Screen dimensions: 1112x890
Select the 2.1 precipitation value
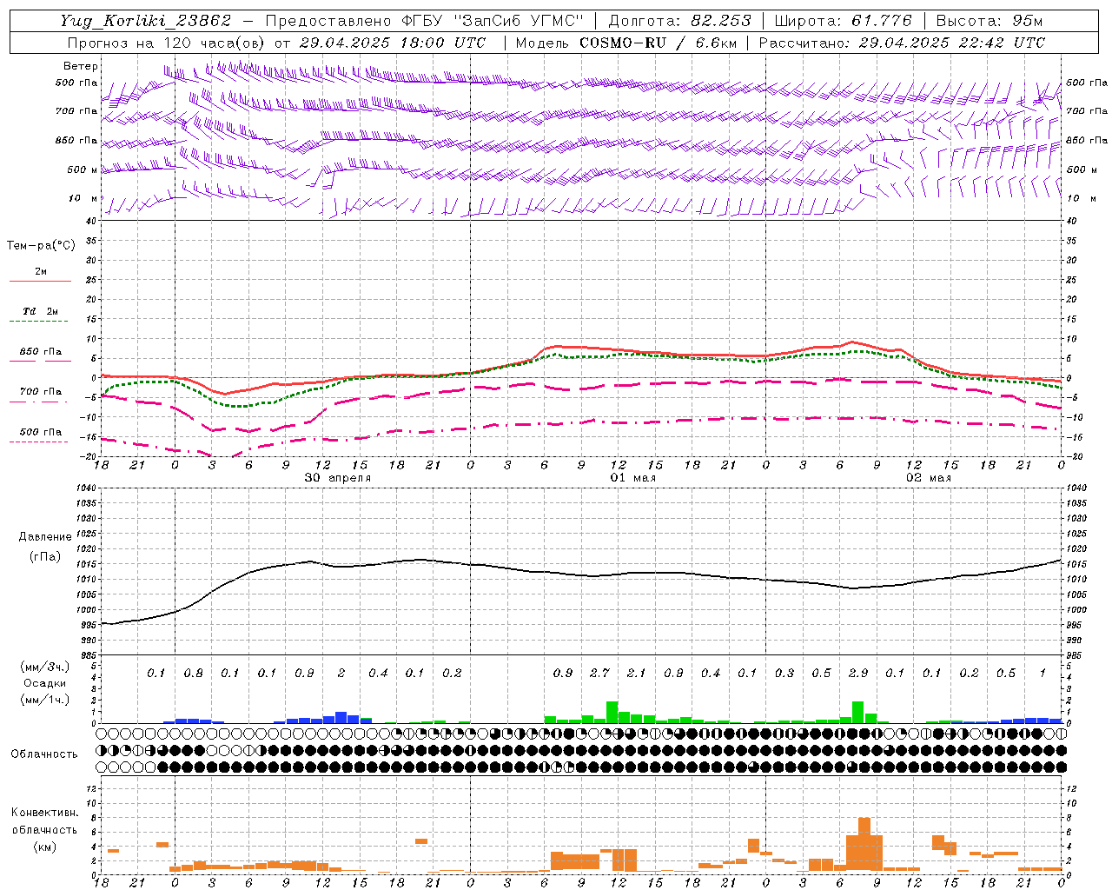click(637, 674)
